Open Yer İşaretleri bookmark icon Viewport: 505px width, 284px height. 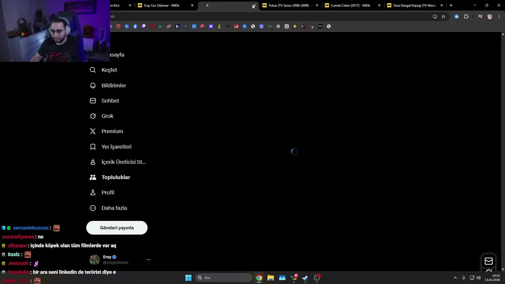(x=93, y=147)
